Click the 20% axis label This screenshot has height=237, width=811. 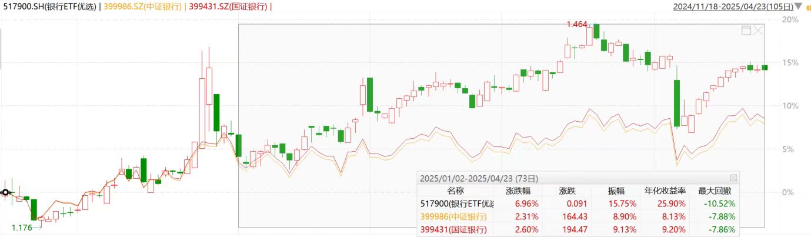791,19
